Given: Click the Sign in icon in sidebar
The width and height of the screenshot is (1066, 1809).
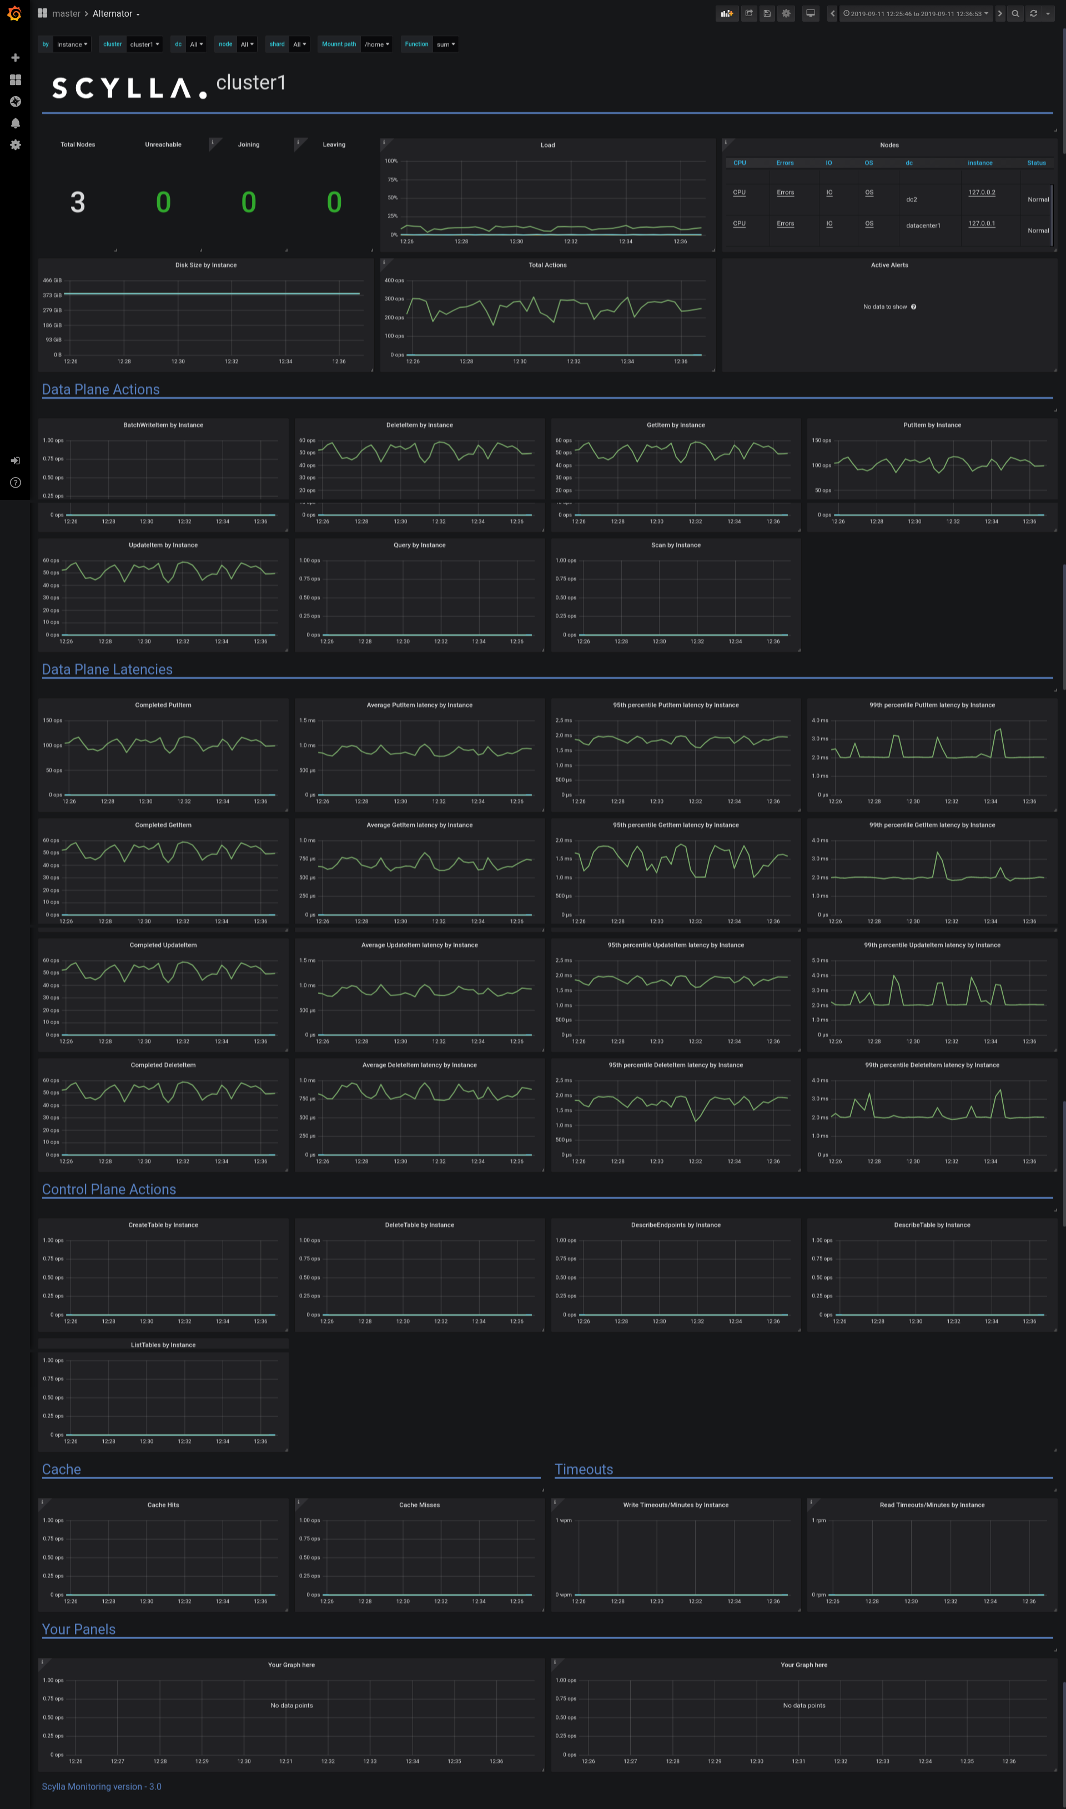Looking at the screenshot, I should point(15,460).
